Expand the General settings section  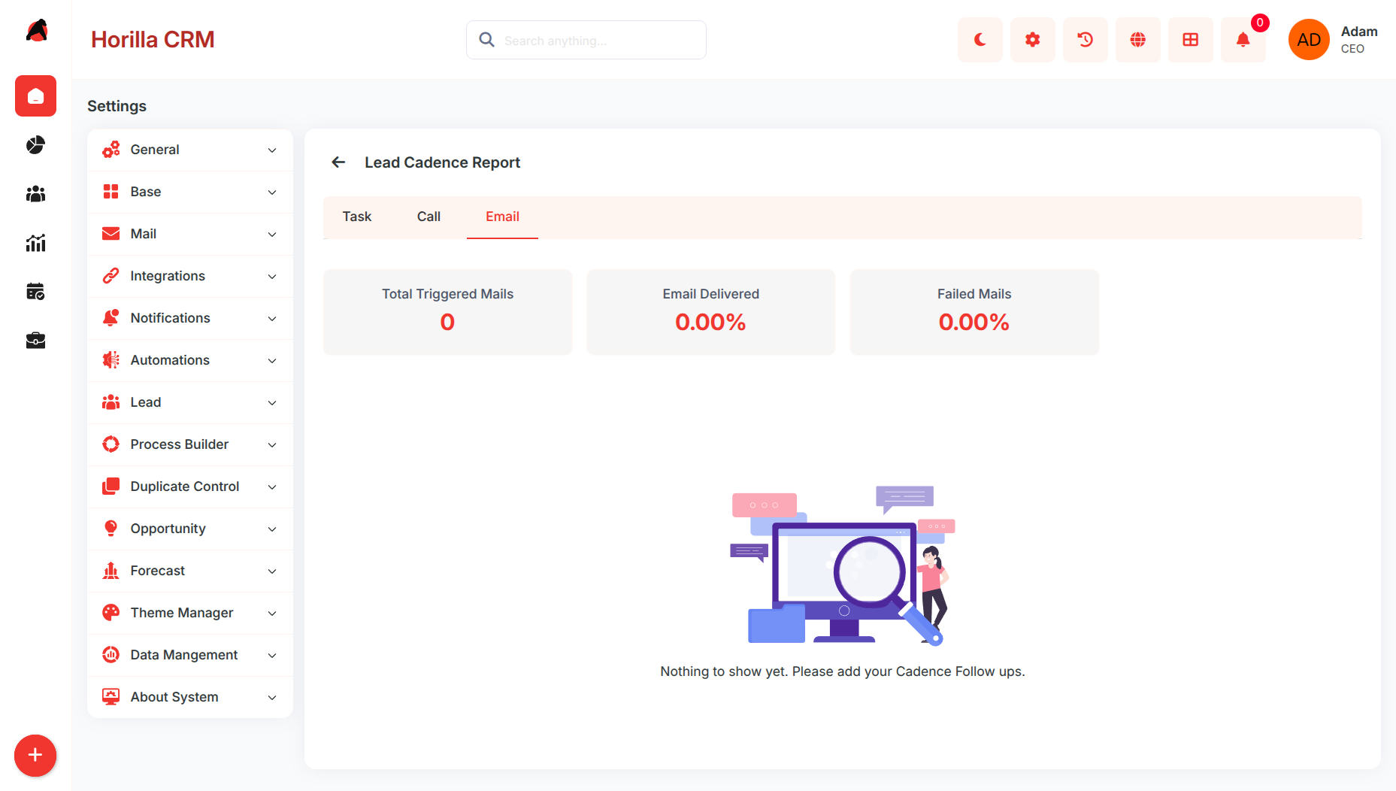pyautogui.click(x=190, y=150)
